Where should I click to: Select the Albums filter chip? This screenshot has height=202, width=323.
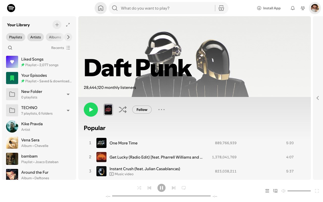(x=55, y=37)
